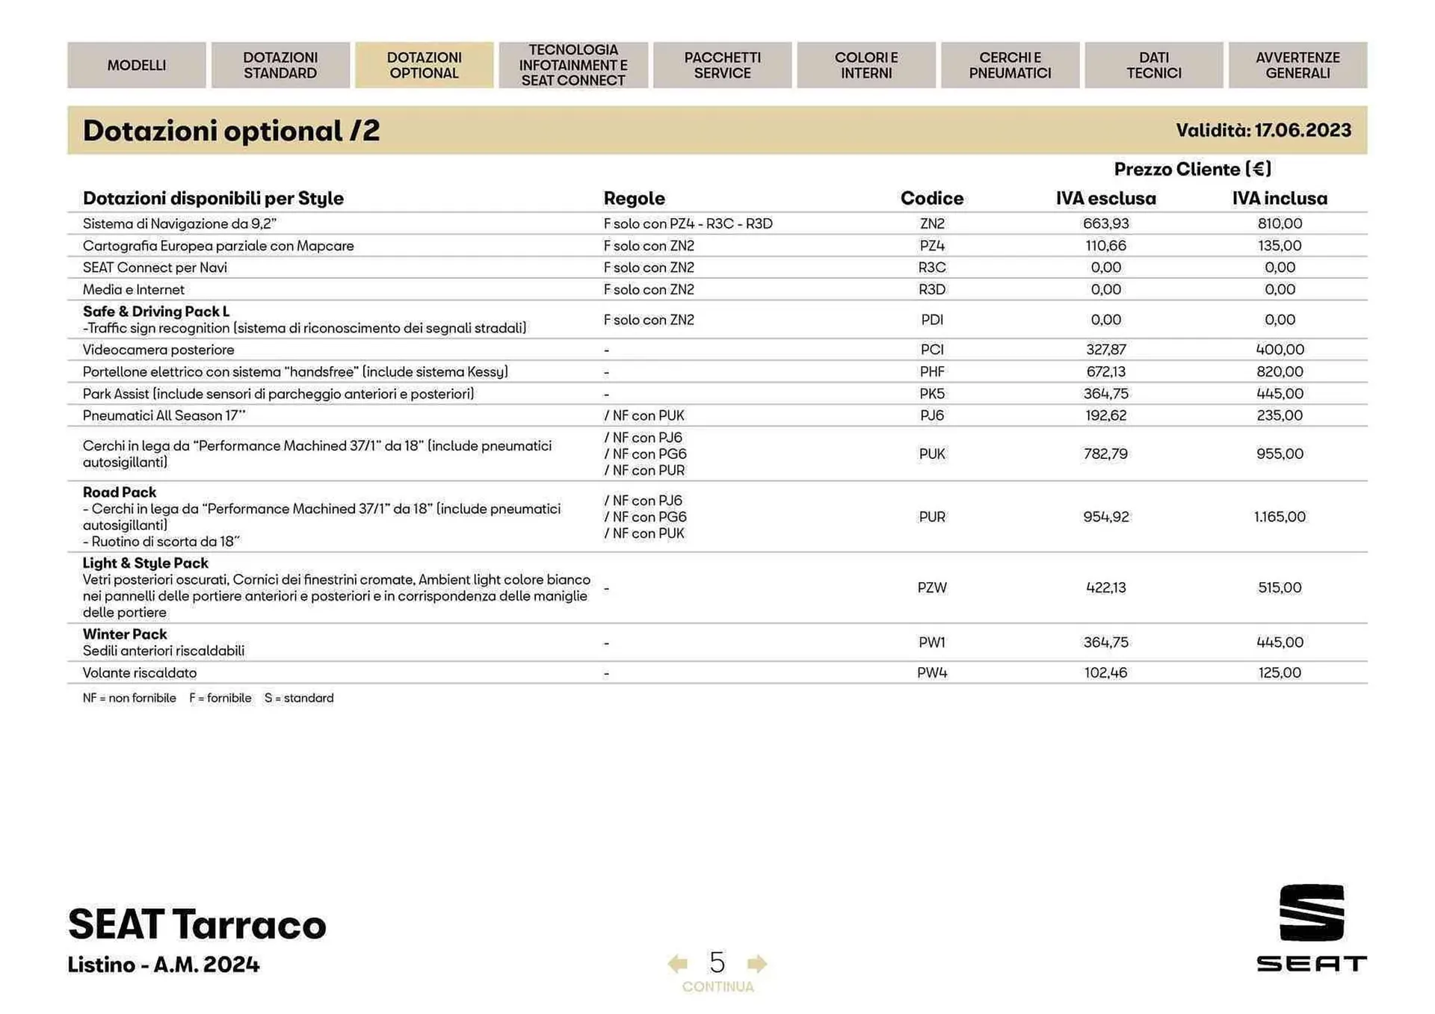
Task: Click 'Validità: 17.06.2023' text
Action: tap(1264, 130)
